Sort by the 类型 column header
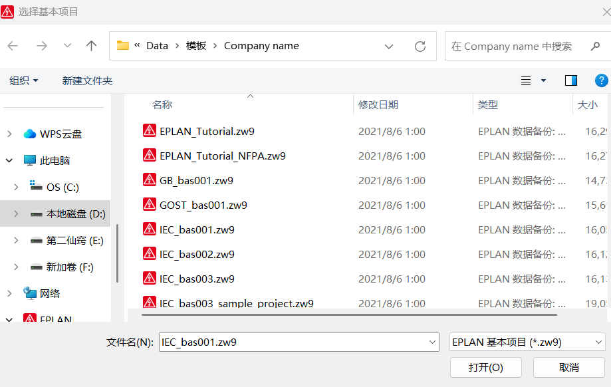The width and height of the screenshot is (611, 387). (x=488, y=105)
